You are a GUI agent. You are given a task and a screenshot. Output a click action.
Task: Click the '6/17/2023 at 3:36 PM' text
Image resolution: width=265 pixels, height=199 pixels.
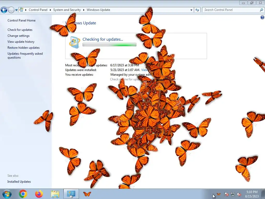pos(124,65)
